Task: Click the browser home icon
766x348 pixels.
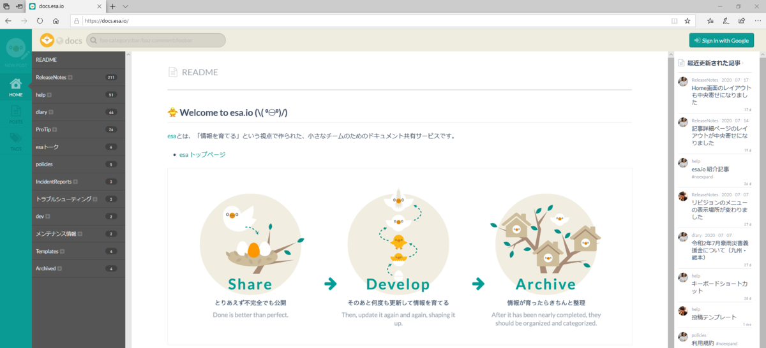Action: tap(56, 20)
